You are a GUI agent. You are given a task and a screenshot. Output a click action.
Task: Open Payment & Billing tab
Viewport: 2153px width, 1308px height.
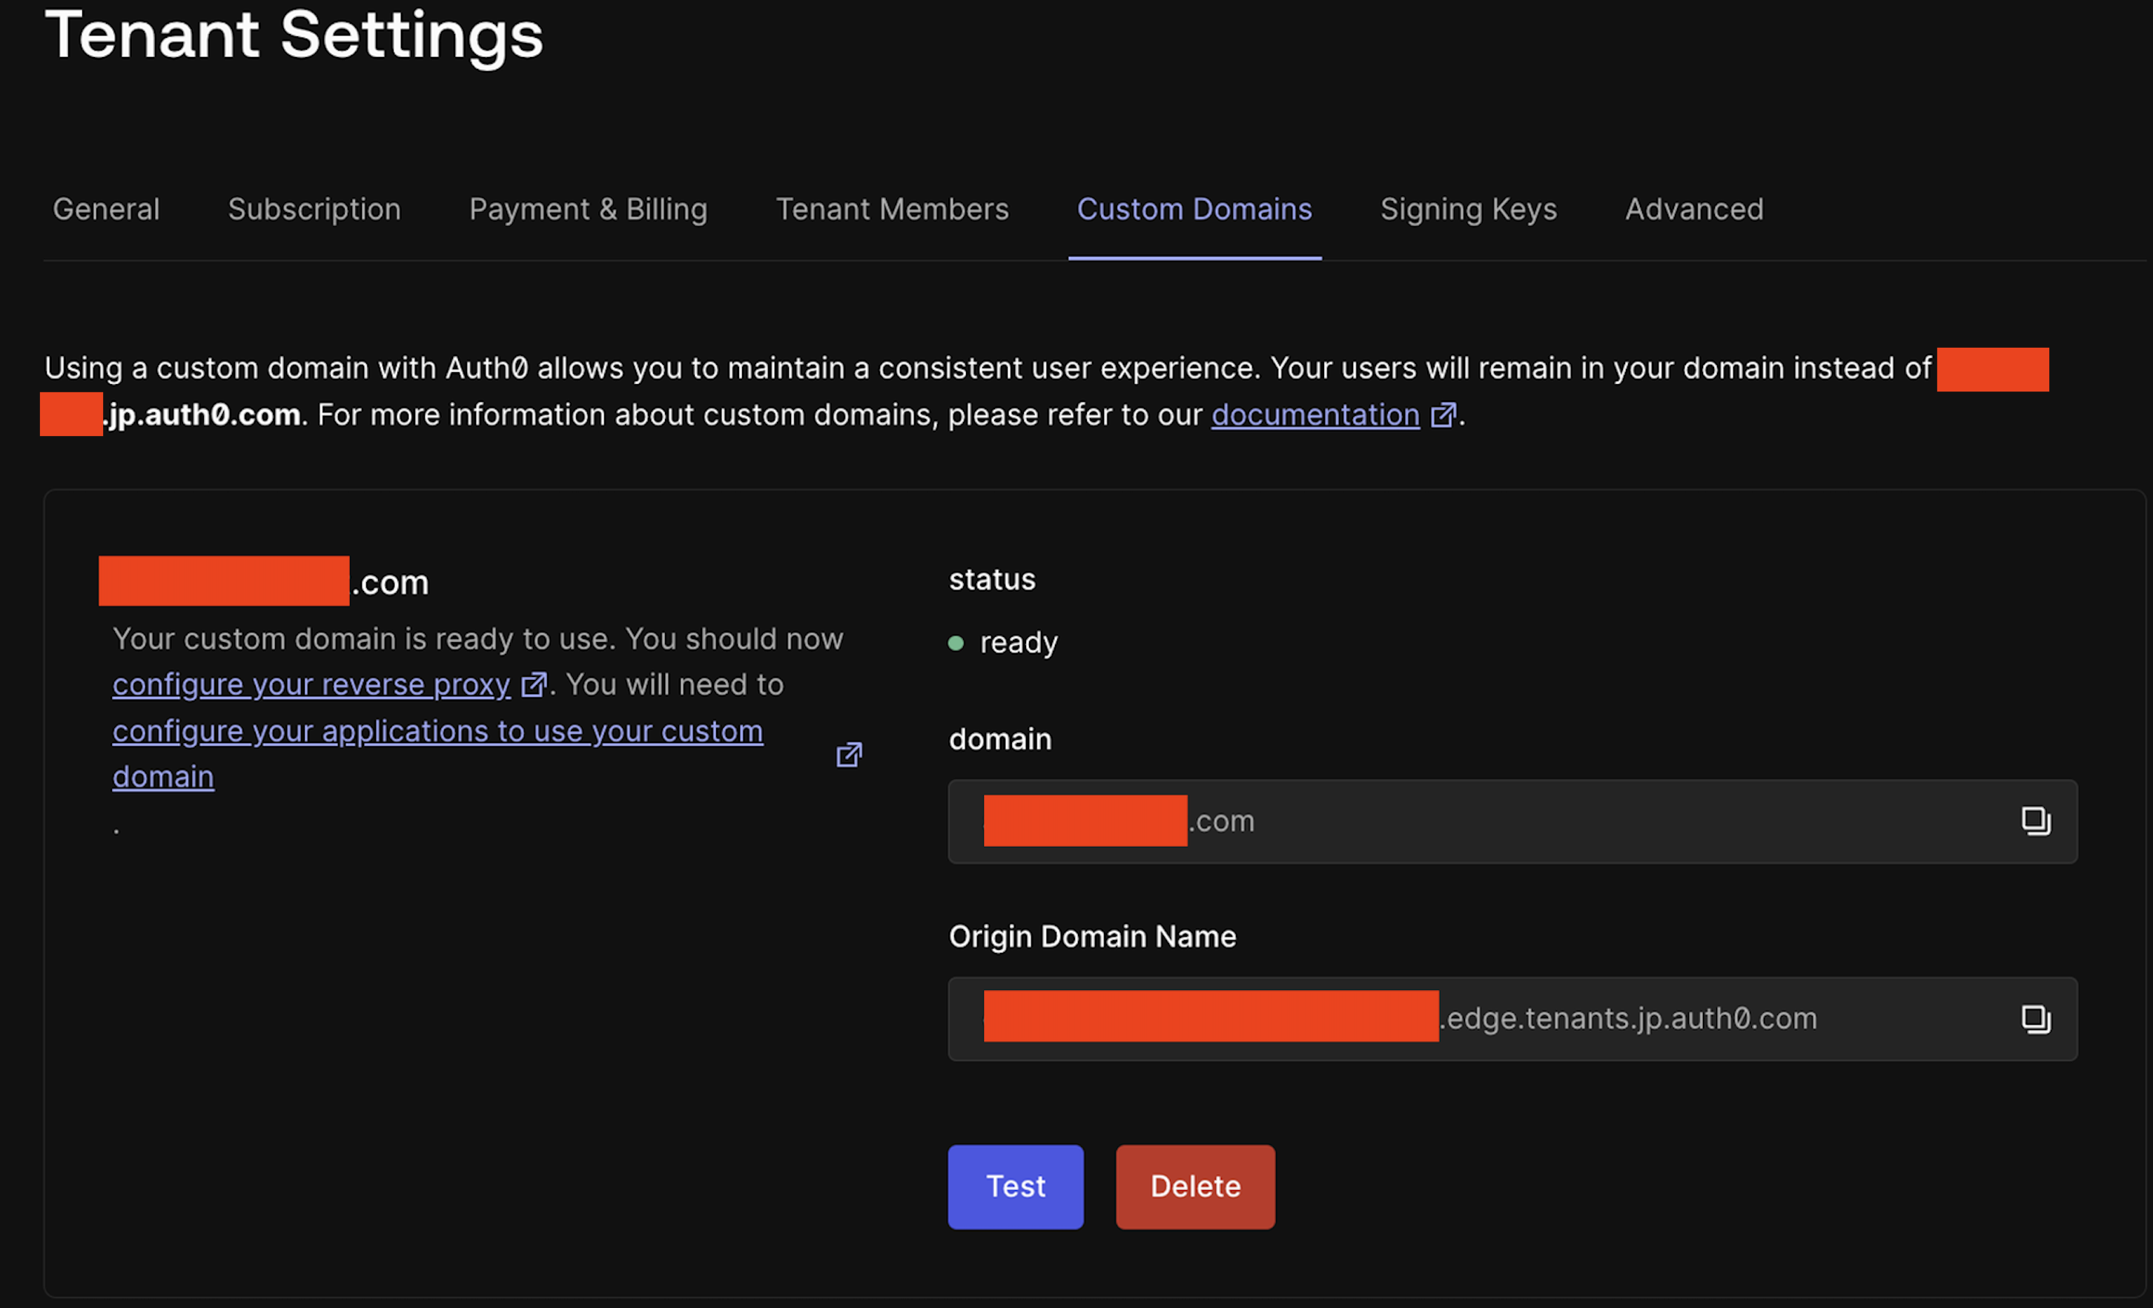tap(588, 210)
